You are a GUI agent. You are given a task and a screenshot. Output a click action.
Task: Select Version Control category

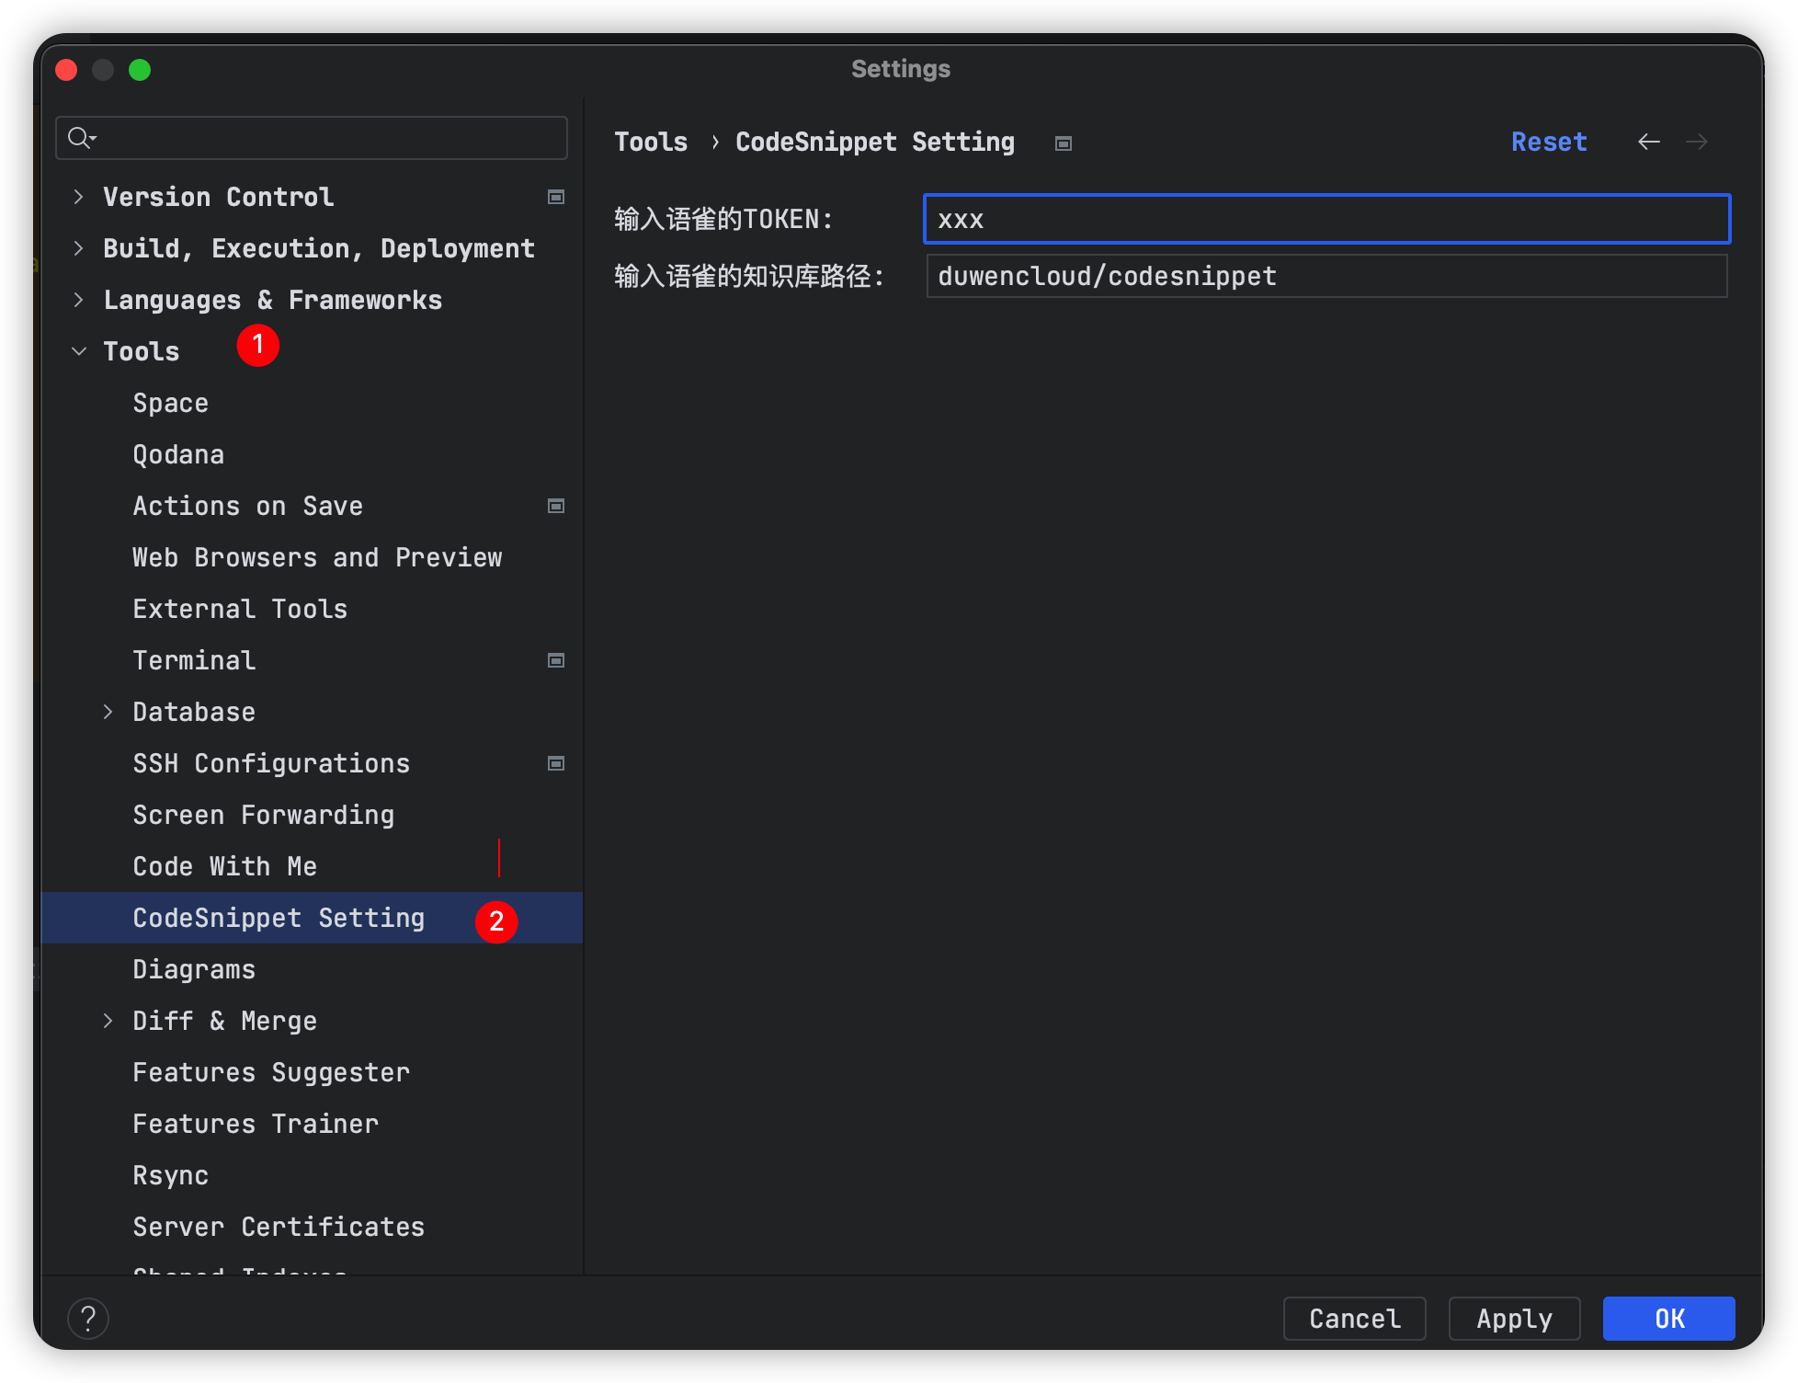pyautogui.click(x=219, y=197)
